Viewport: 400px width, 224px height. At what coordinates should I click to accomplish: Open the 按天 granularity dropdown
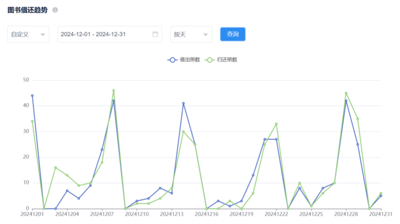coord(190,34)
